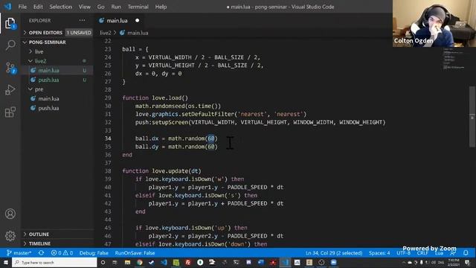Change the Lua language mode
The width and height of the screenshot is (476, 268).
pos(439,253)
